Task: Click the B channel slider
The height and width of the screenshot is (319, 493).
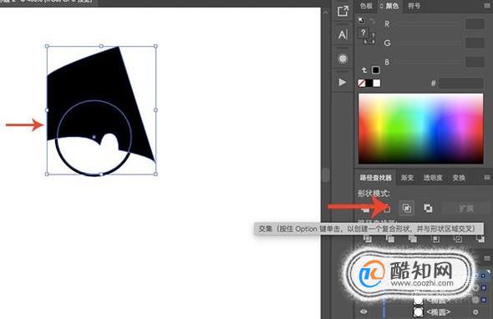Action: pyautogui.click(x=427, y=63)
